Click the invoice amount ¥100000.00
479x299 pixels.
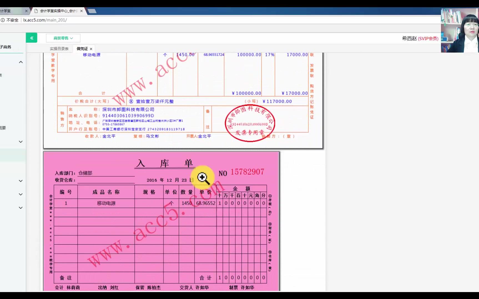246,93
